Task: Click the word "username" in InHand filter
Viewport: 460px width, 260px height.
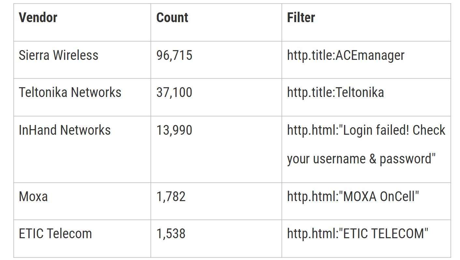Action: (338, 159)
